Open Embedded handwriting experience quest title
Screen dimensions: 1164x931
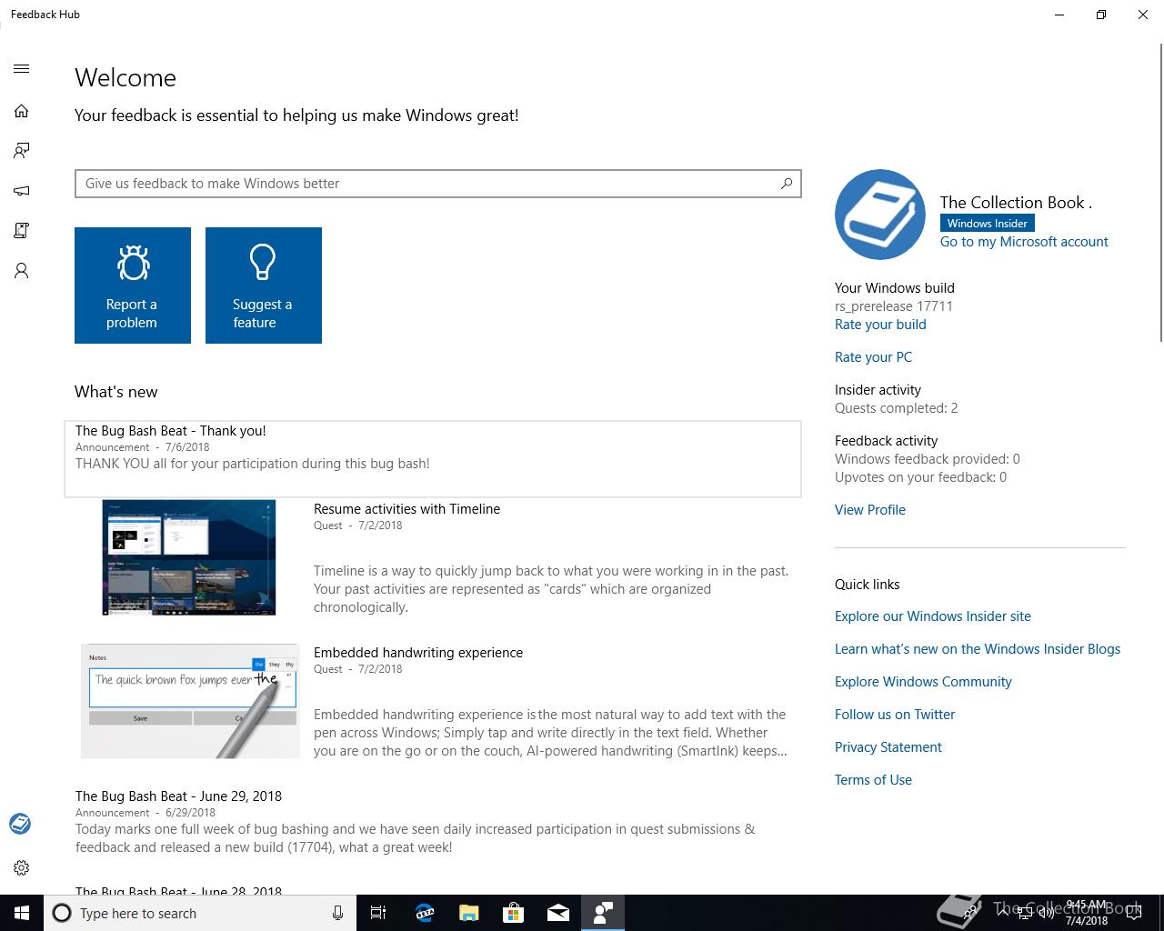pos(418,653)
